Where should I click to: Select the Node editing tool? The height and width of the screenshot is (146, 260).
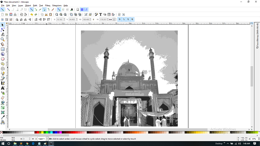(x=3, y=30)
